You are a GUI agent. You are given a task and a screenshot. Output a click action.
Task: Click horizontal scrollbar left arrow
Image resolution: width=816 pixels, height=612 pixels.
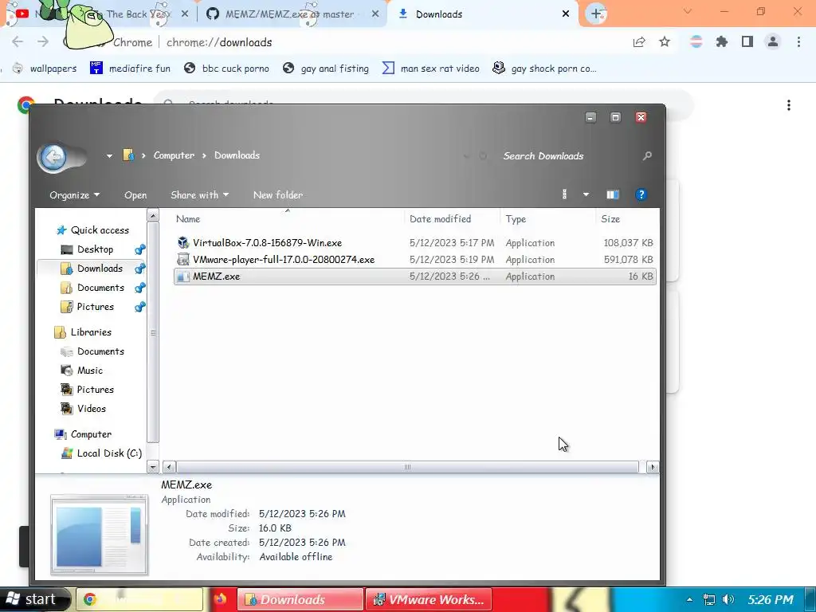point(169,467)
